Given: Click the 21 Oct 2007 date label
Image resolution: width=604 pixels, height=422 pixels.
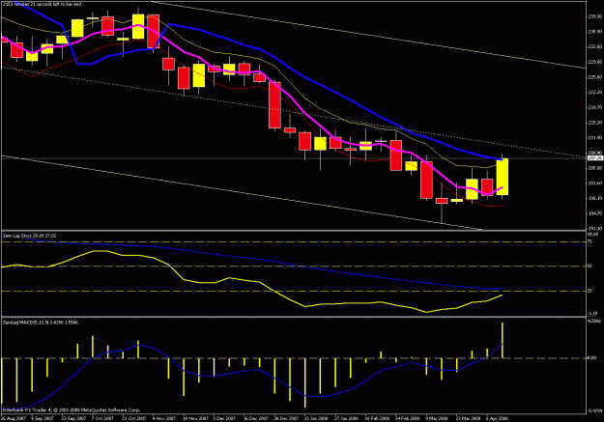Looking at the screenshot, I should click(134, 418).
